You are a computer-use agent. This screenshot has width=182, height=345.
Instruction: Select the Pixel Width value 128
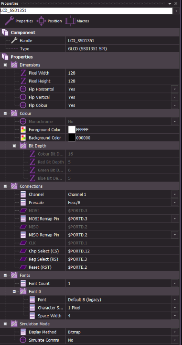72,73
